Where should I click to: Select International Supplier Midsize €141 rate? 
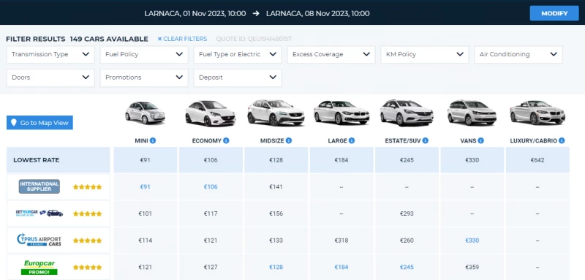tap(276, 187)
